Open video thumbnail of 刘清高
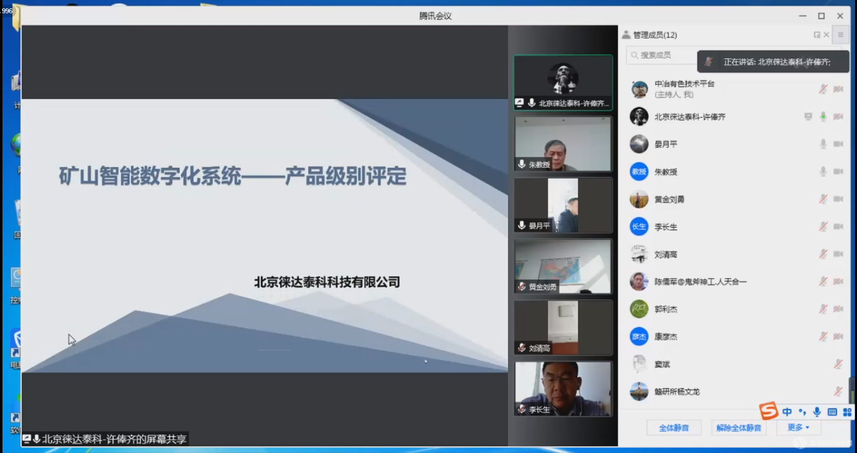The width and height of the screenshot is (857, 453). [x=563, y=328]
